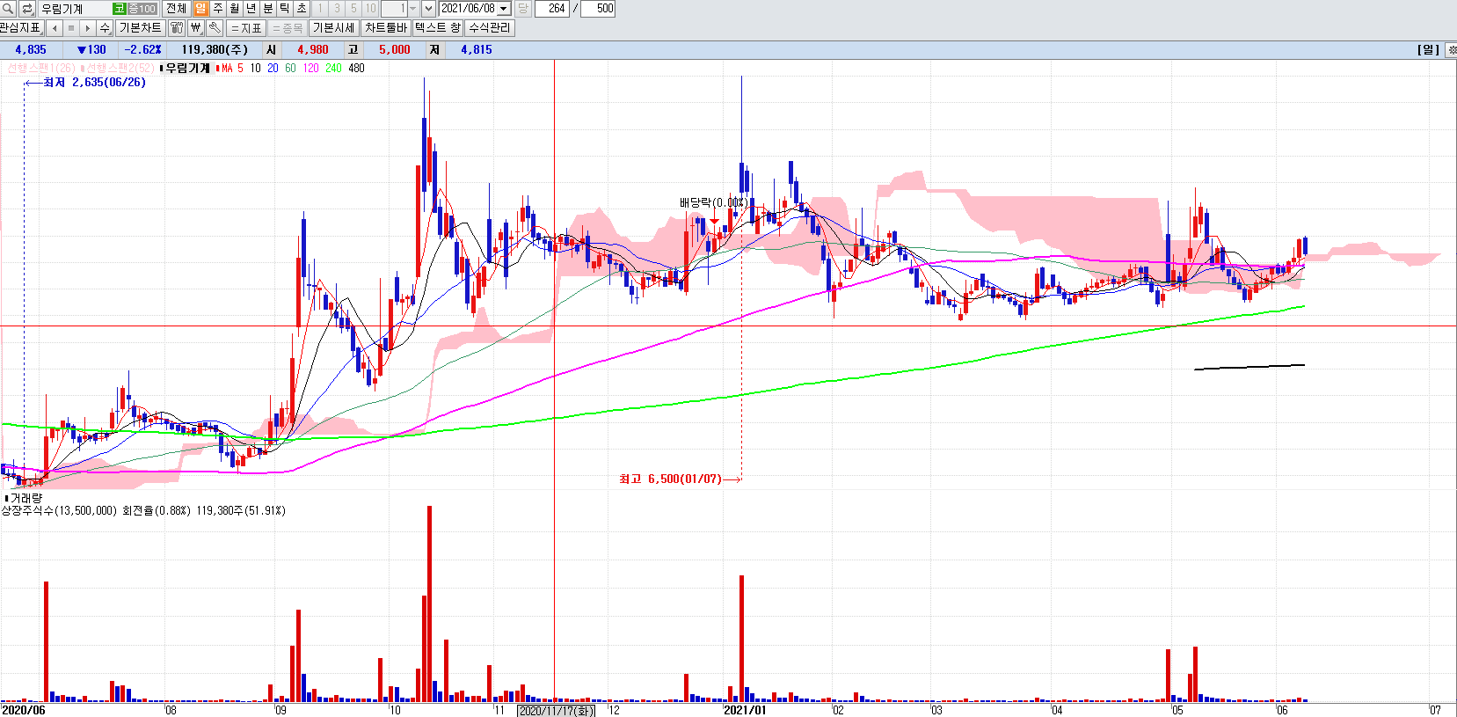
Task: Click the 500 total count field
Action: 598,9
